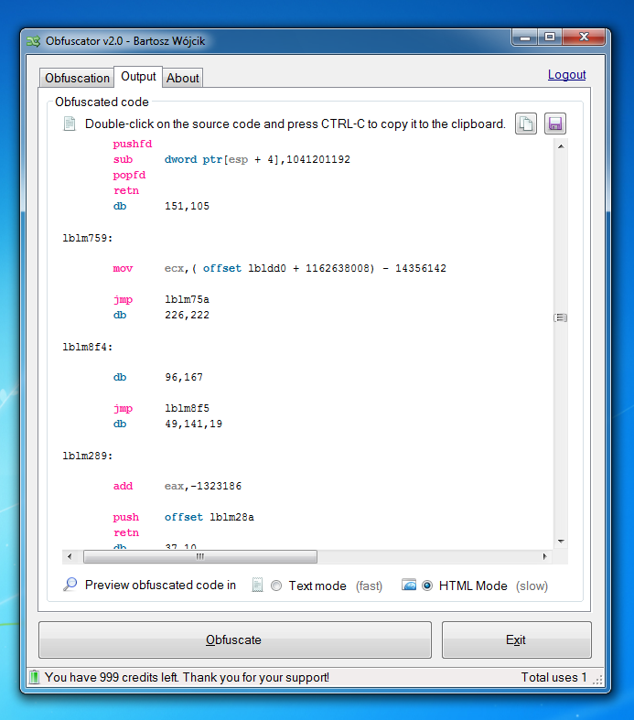The width and height of the screenshot is (634, 720).
Task: Click the Exit button
Action: (517, 639)
